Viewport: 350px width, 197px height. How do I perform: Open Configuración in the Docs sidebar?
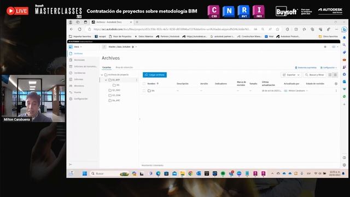pyautogui.click(x=80, y=99)
